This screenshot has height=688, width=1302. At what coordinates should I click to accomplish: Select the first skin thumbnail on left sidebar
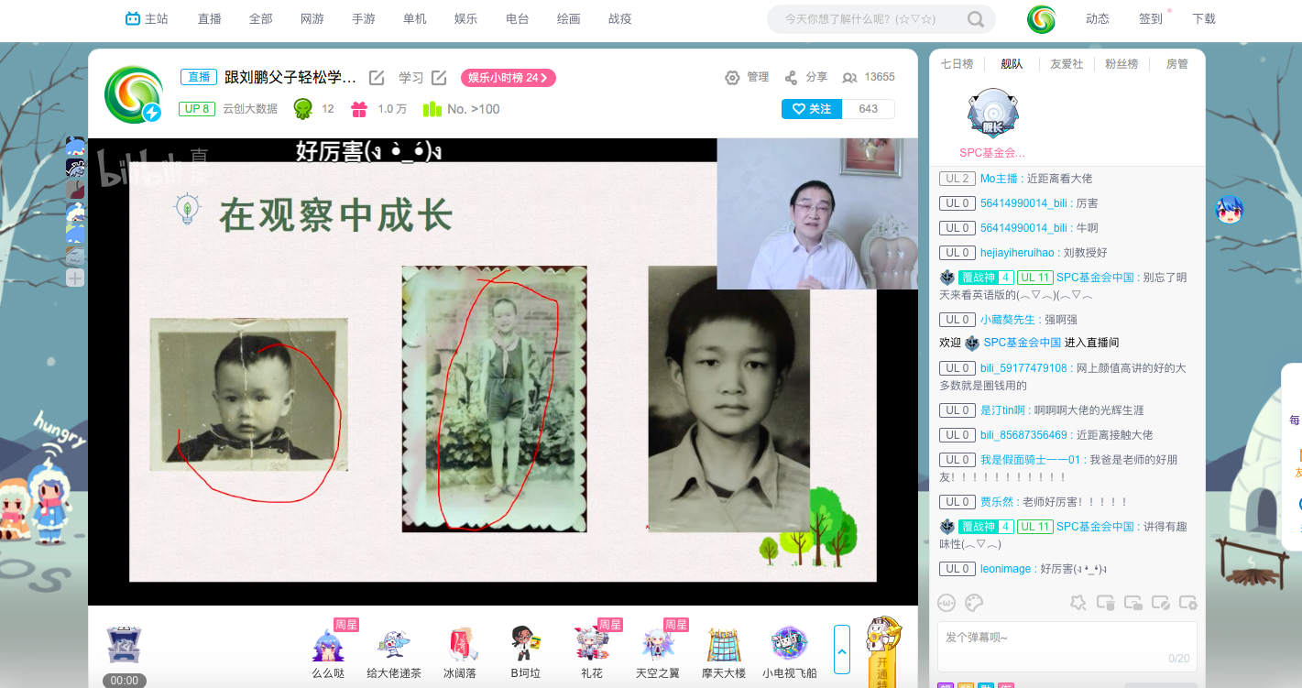coord(75,147)
